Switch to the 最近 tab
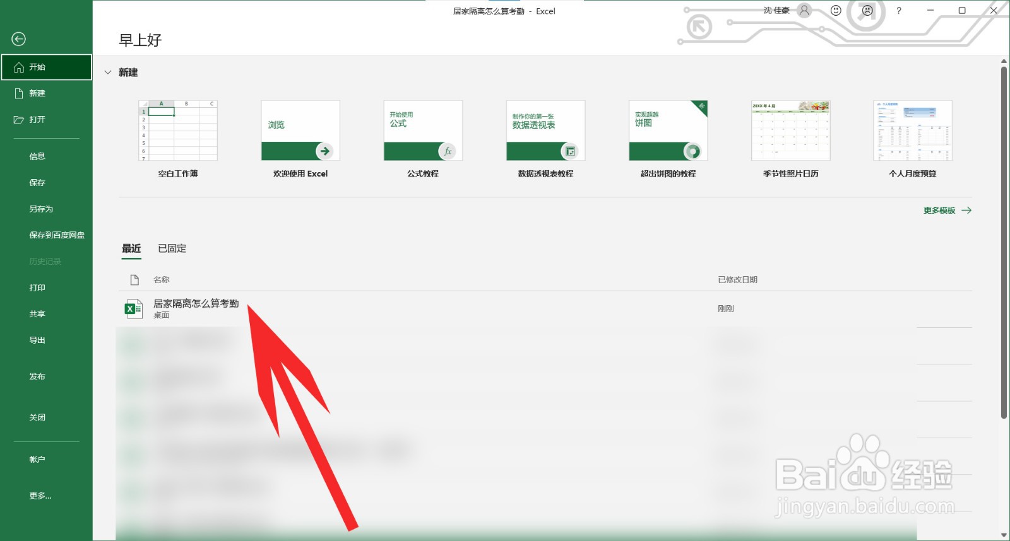 (x=131, y=248)
